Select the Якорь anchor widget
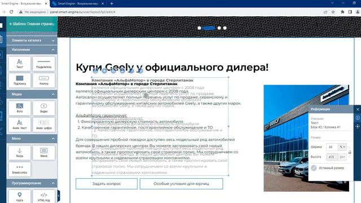The width and height of the screenshot is (361, 203). (20, 152)
